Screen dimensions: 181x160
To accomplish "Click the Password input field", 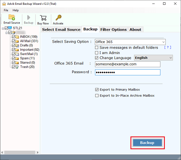I will coord(127,72).
